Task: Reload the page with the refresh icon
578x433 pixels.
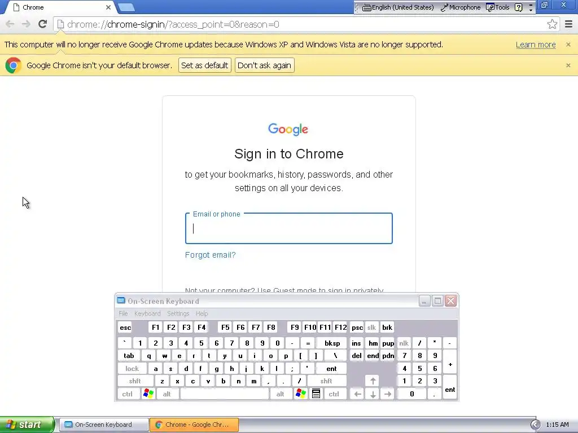Action: click(x=43, y=24)
